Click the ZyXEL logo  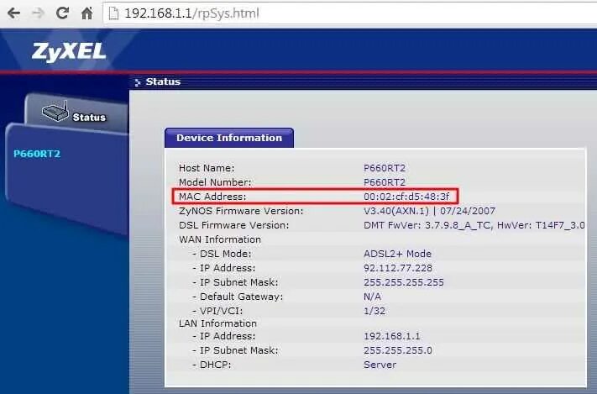[69, 51]
